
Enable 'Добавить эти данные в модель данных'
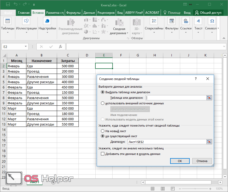(103, 154)
